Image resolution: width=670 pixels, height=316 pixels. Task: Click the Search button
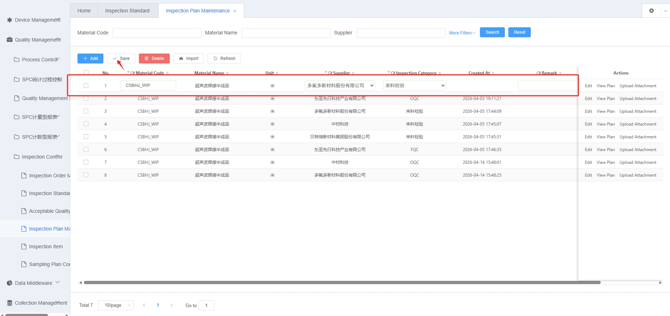pos(492,32)
